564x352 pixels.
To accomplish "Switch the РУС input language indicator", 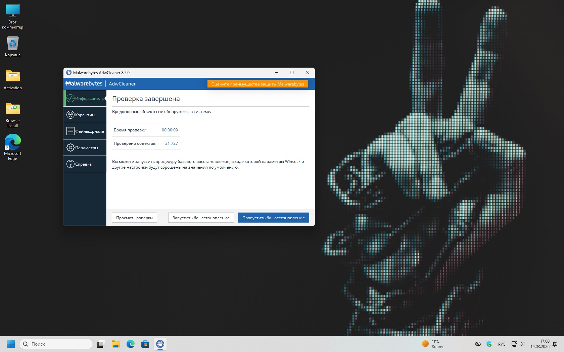I will click(x=502, y=344).
